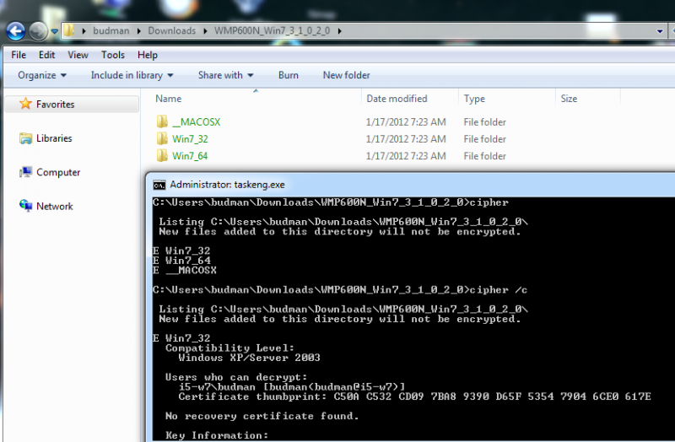Screen dimensions: 675x442
Task: Click the Win7_64 folder icon
Action: 162,155
